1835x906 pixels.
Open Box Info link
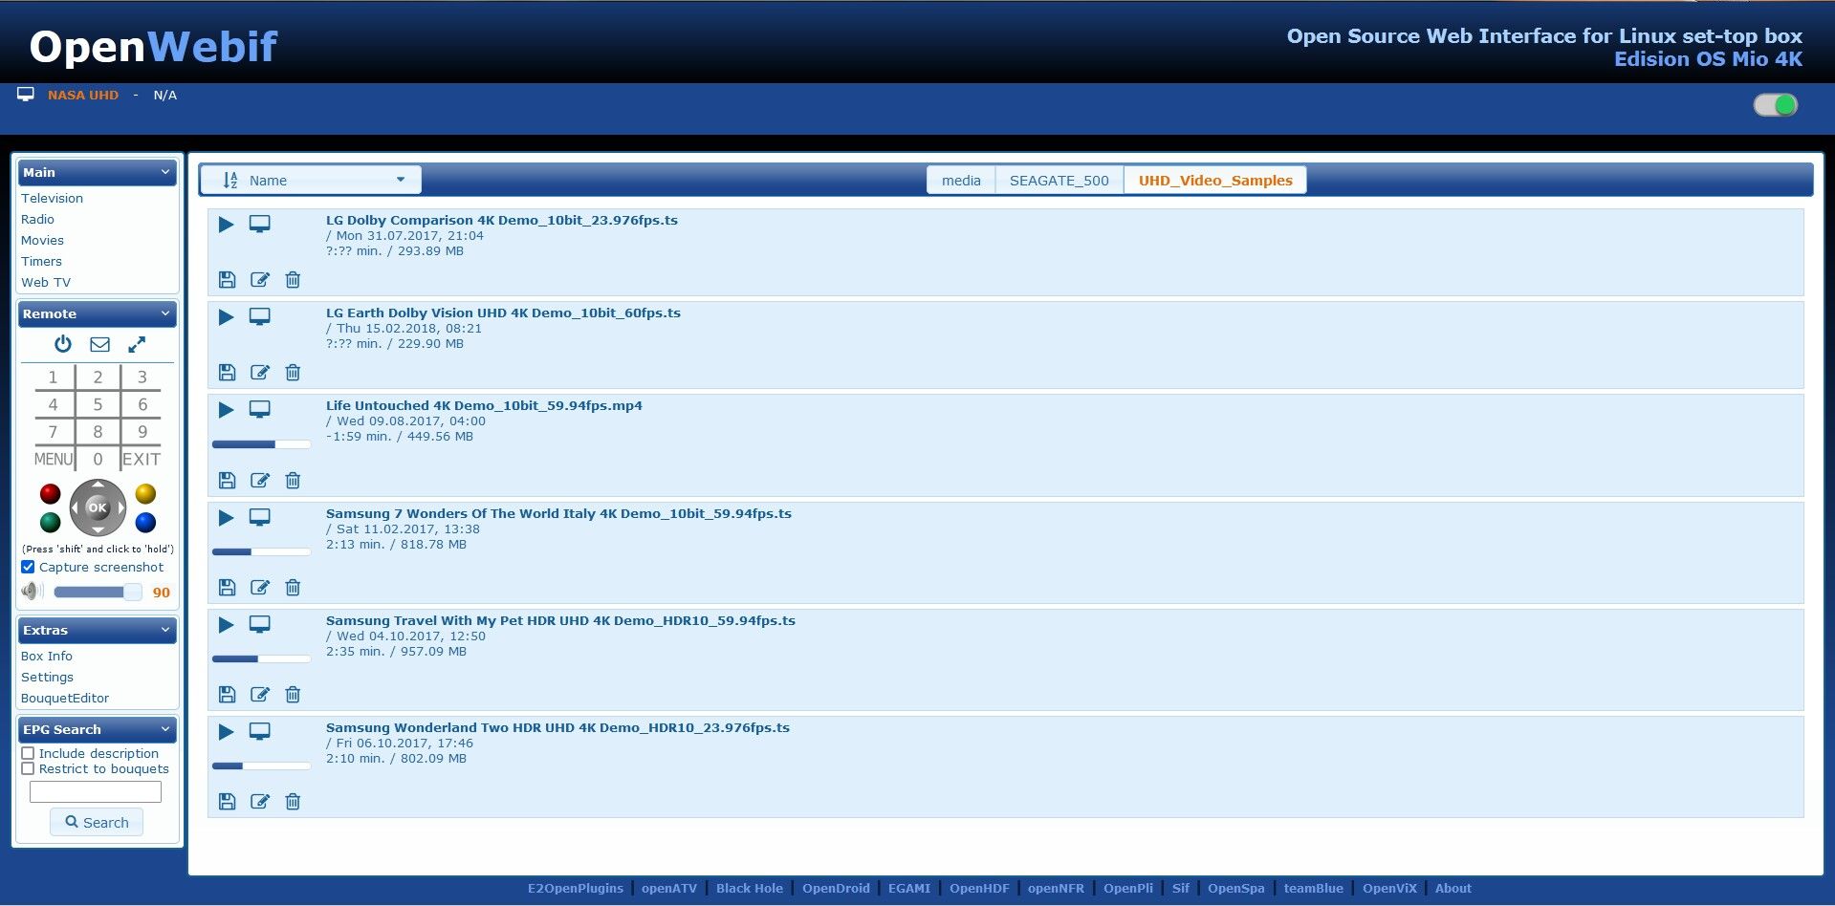(x=46, y=656)
